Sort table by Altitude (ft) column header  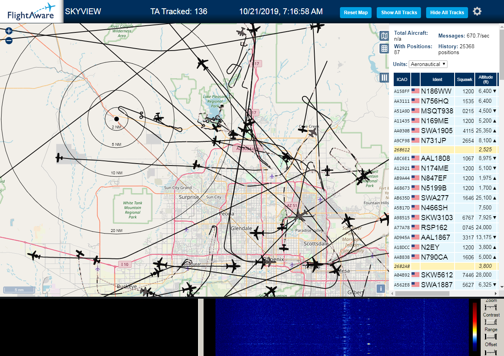pyautogui.click(x=486, y=79)
